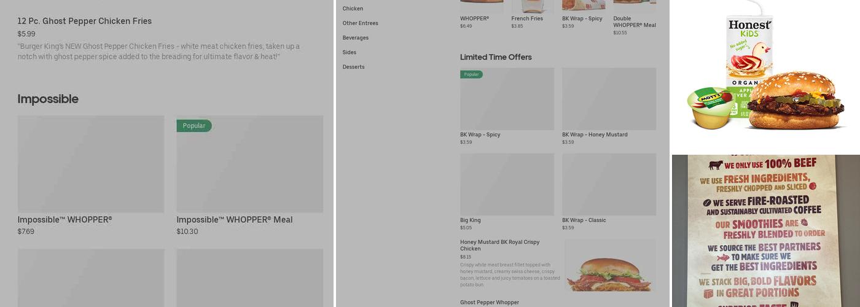This screenshot has height=307, width=860.
Task: Choose the WHOPPER item priced $6.49
Action: tap(474, 18)
